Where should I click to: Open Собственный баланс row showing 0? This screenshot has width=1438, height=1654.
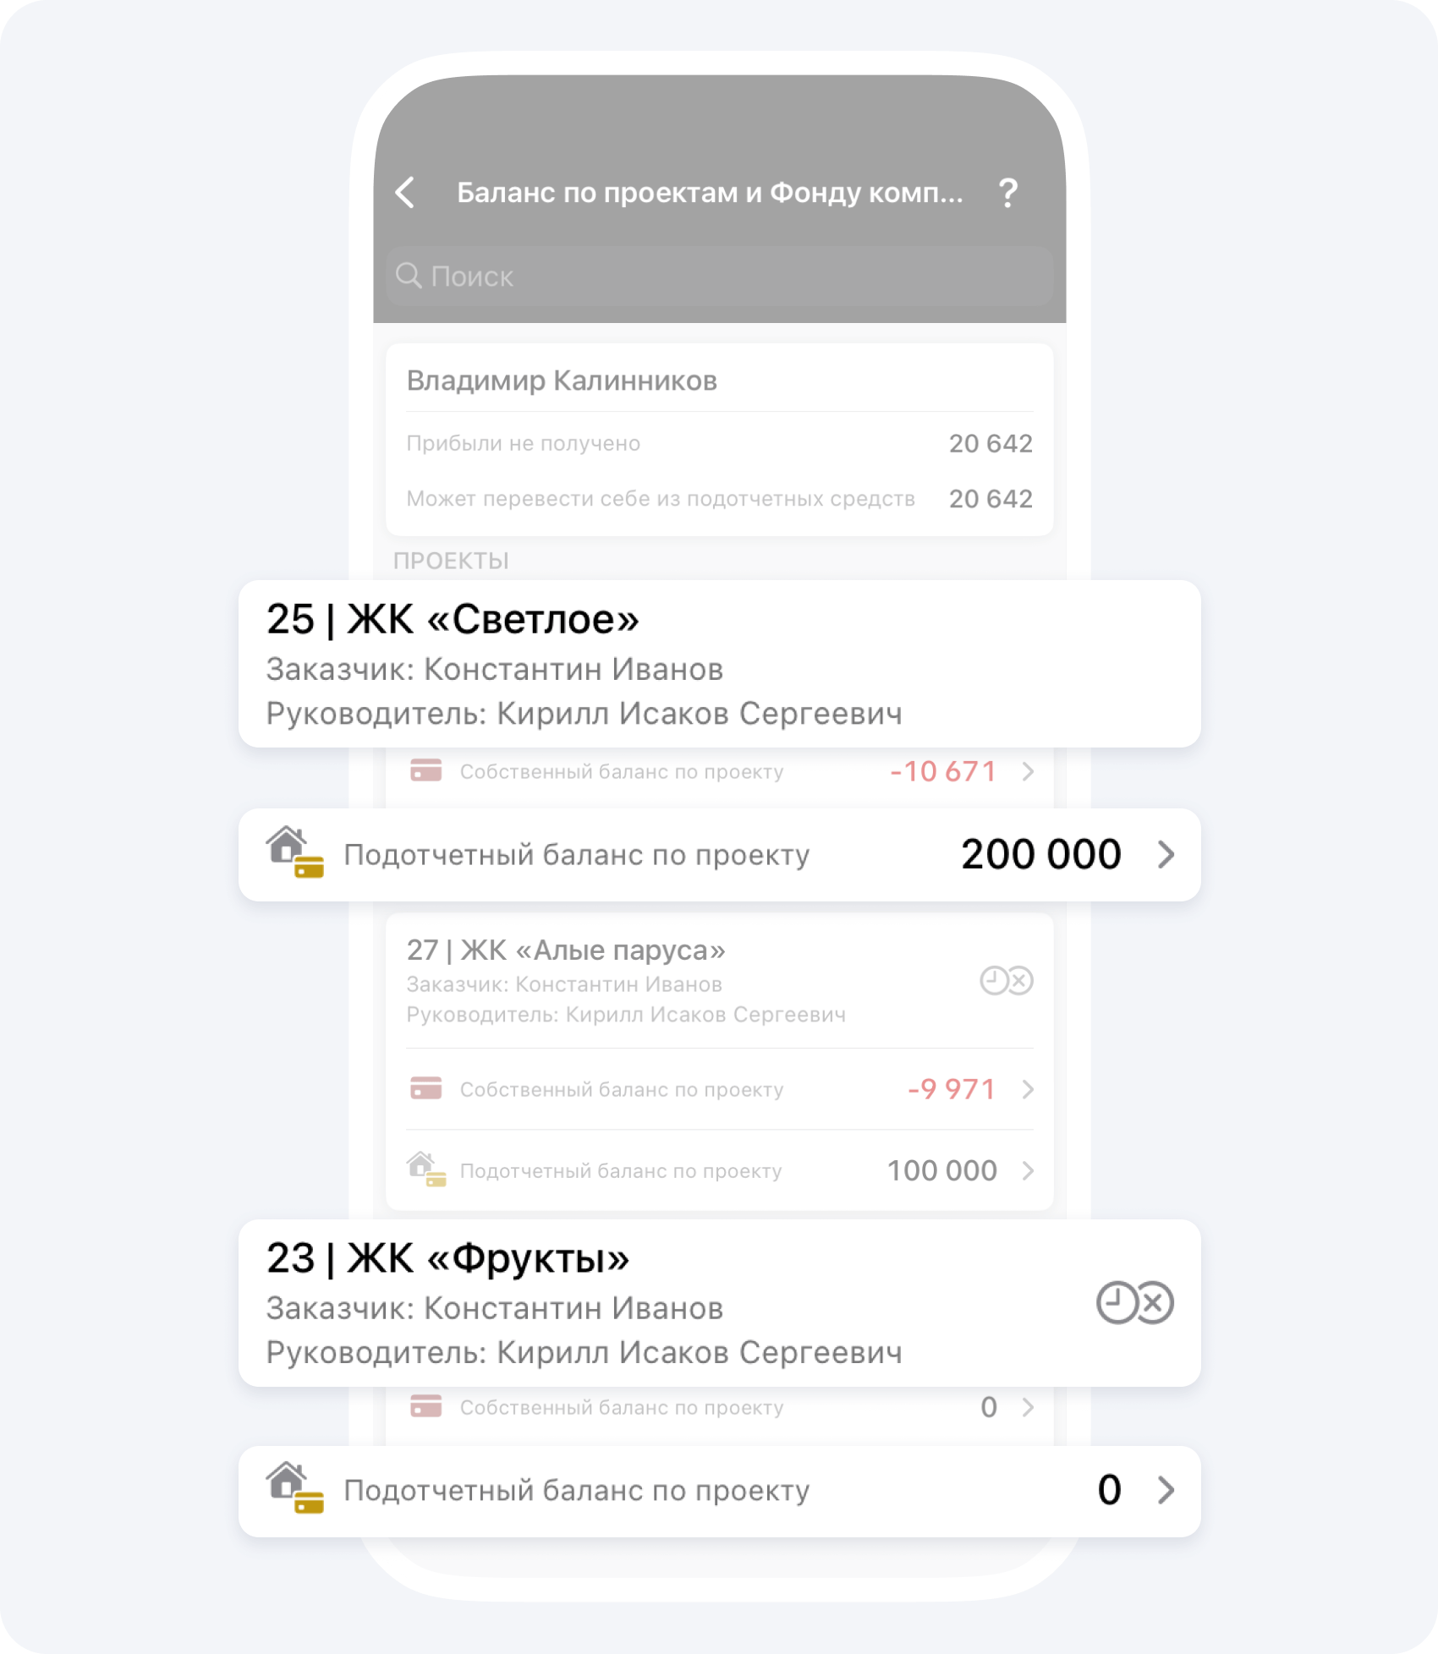(720, 1407)
